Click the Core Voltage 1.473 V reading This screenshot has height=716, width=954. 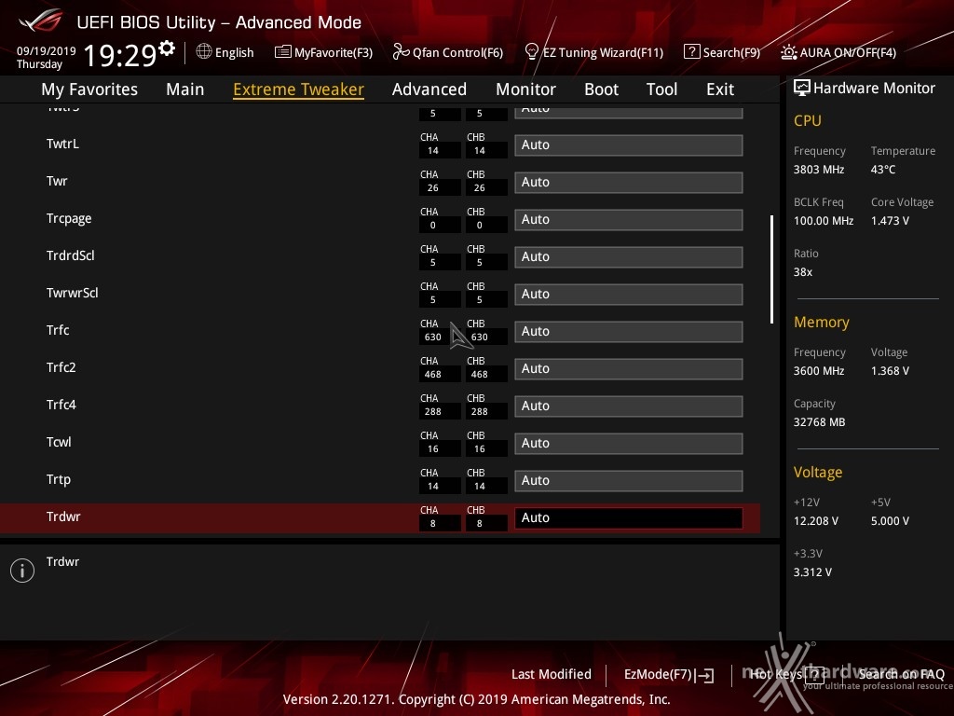[890, 221]
